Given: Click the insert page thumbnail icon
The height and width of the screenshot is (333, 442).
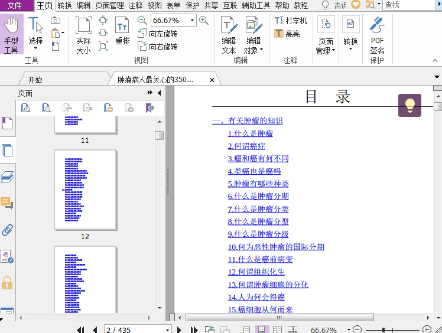Looking at the screenshot, I should point(108,108).
